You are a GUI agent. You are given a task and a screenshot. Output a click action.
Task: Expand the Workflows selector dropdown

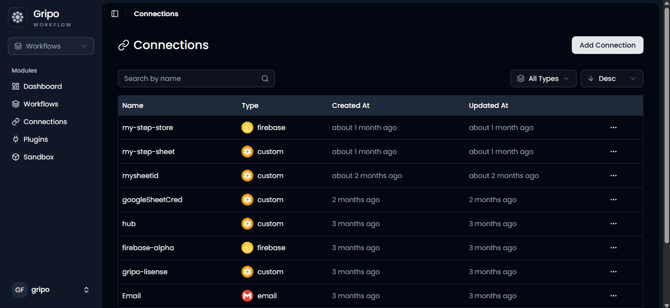pyautogui.click(x=51, y=46)
